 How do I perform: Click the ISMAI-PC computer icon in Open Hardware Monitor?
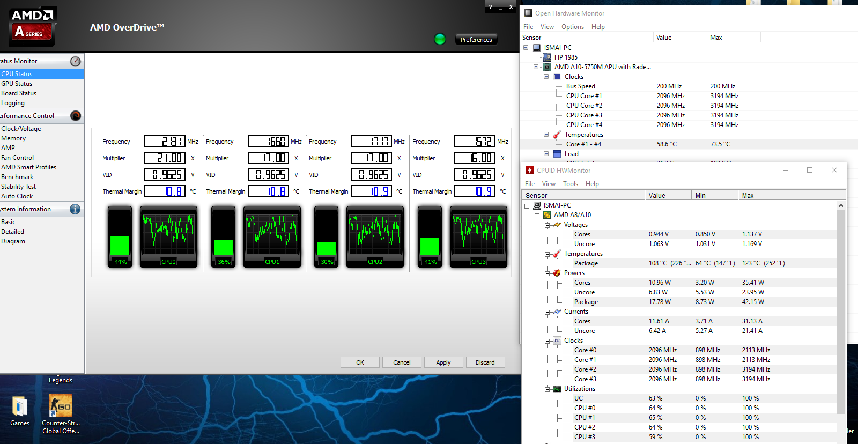click(537, 48)
